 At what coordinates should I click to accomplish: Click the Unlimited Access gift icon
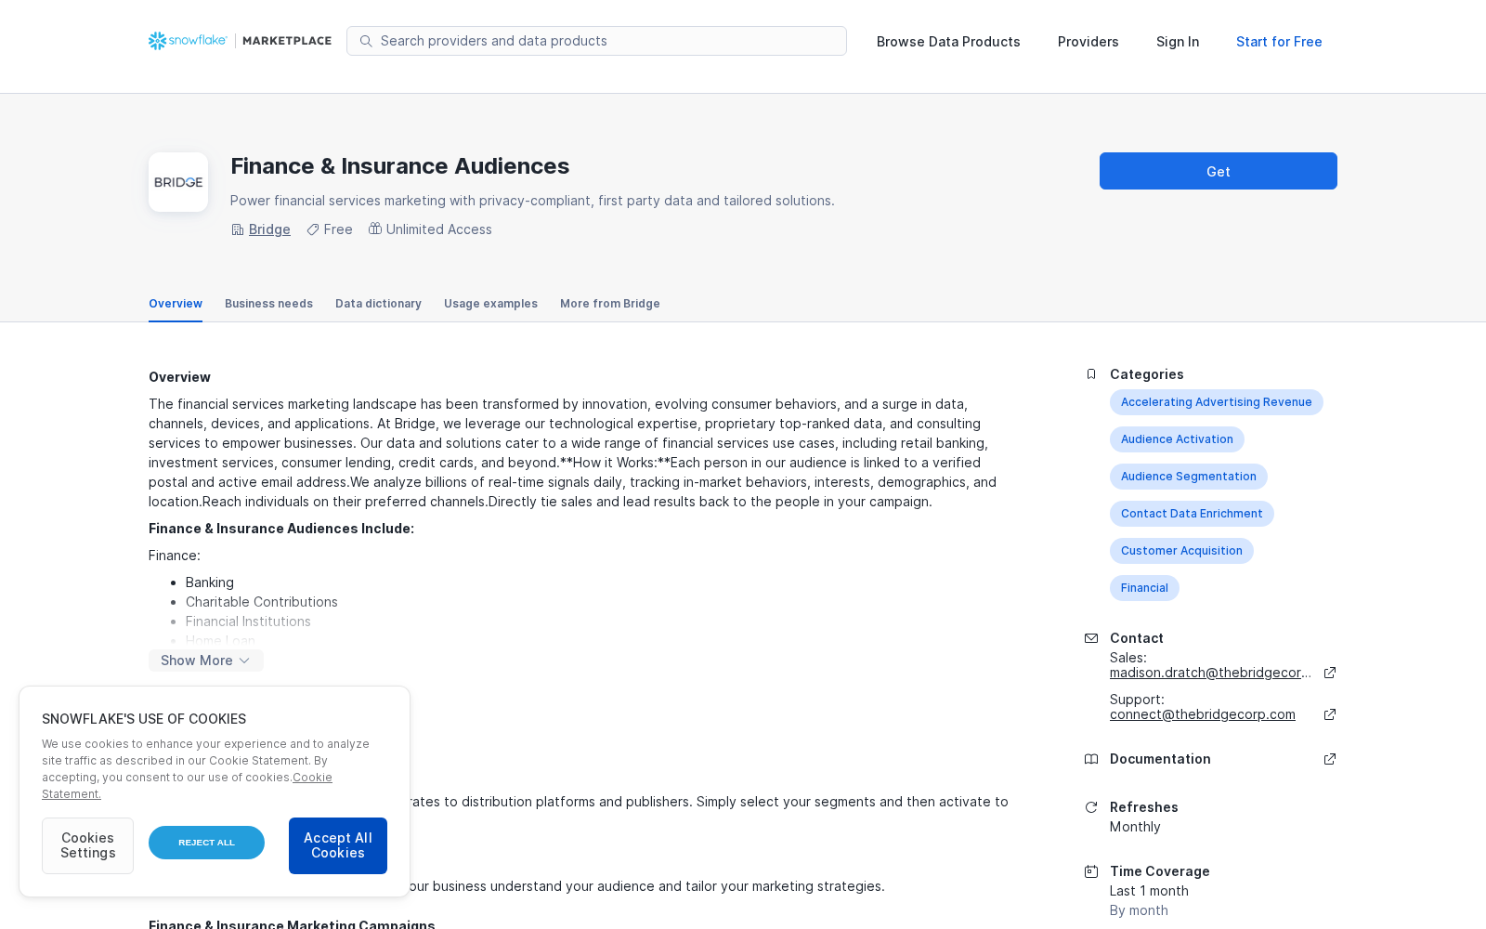375,229
